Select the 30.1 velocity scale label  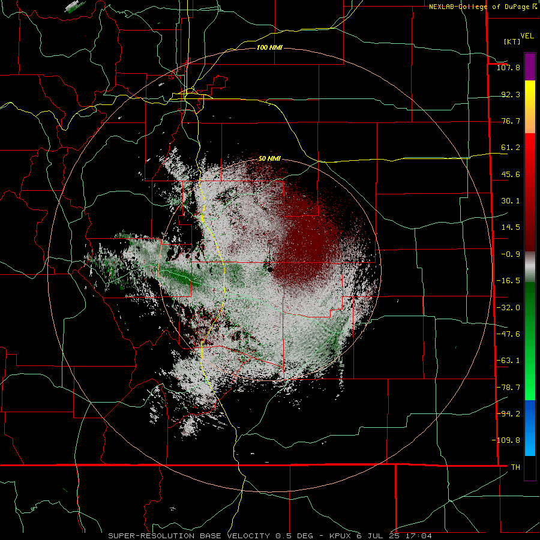(511, 201)
